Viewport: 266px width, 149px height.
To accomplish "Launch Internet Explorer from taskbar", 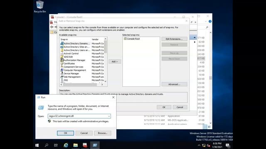I will coord(66,145).
